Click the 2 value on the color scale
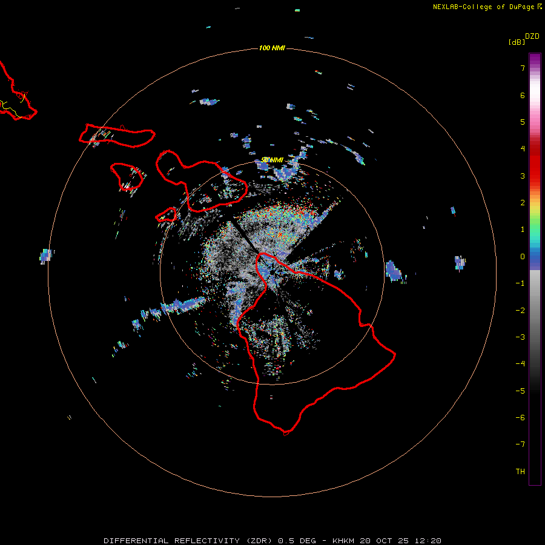The width and height of the screenshot is (545, 545). (x=523, y=203)
